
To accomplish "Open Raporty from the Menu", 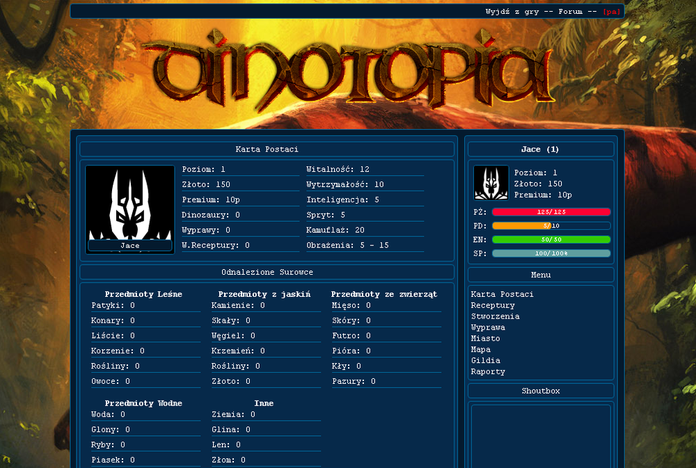I will pos(488,372).
